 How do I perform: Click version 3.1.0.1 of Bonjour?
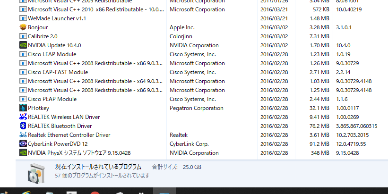click(344, 27)
